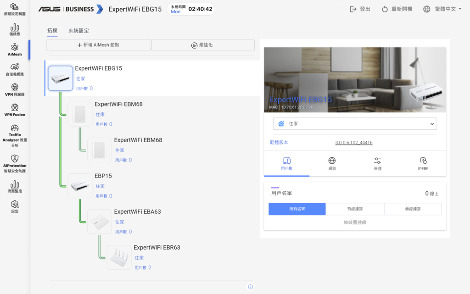Switch to the 系統設定 tab

pos(78,31)
